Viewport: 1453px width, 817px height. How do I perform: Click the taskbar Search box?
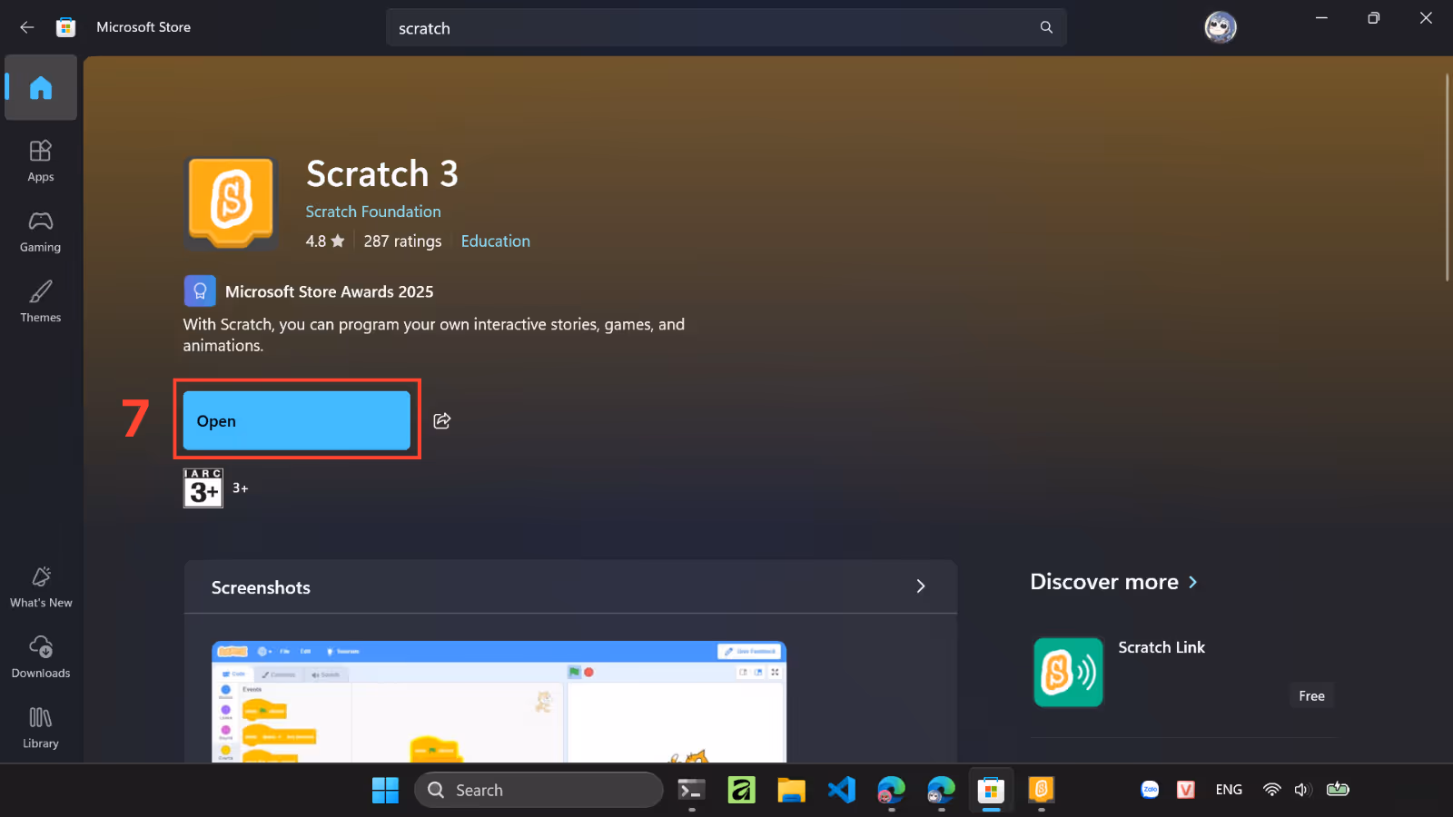(539, 790)
